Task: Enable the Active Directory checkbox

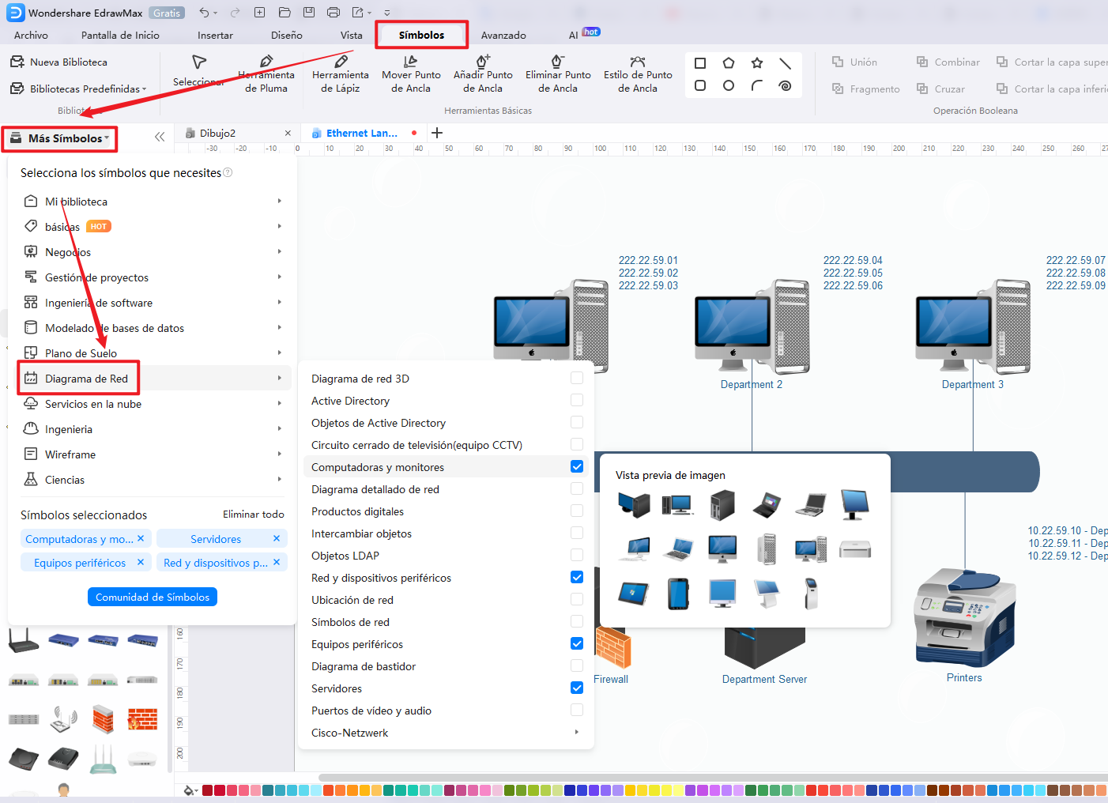Action: pos(576,400)
